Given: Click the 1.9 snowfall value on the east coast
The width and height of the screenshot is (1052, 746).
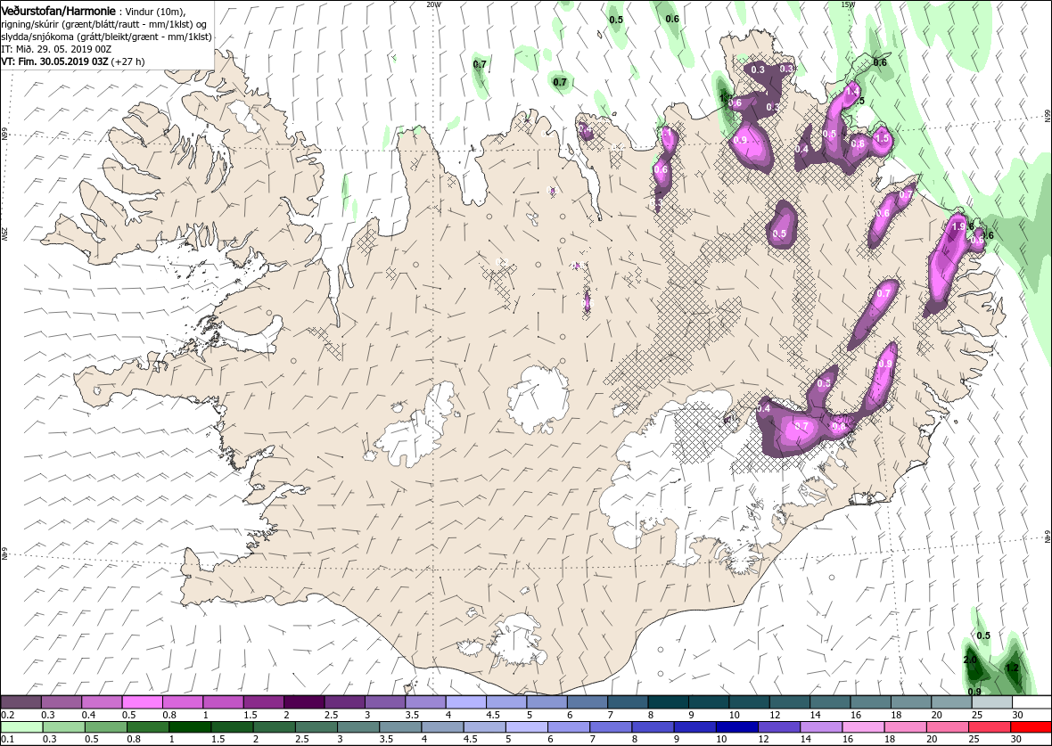Looking at the screenshot, I should (x=958, y=227).
